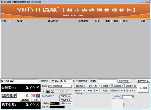Click the 单据号 receipt number field
The image size is (151, 110).
(60, 86)
